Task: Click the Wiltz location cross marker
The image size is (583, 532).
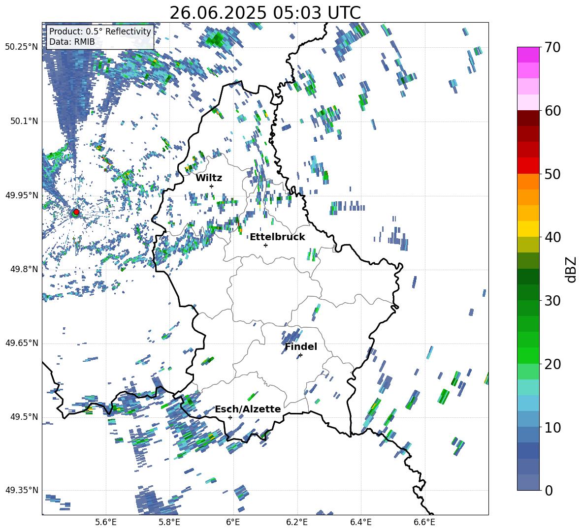Action: click(212, 186)
